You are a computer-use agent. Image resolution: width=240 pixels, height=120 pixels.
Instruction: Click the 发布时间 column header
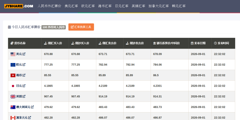point(223,43)
